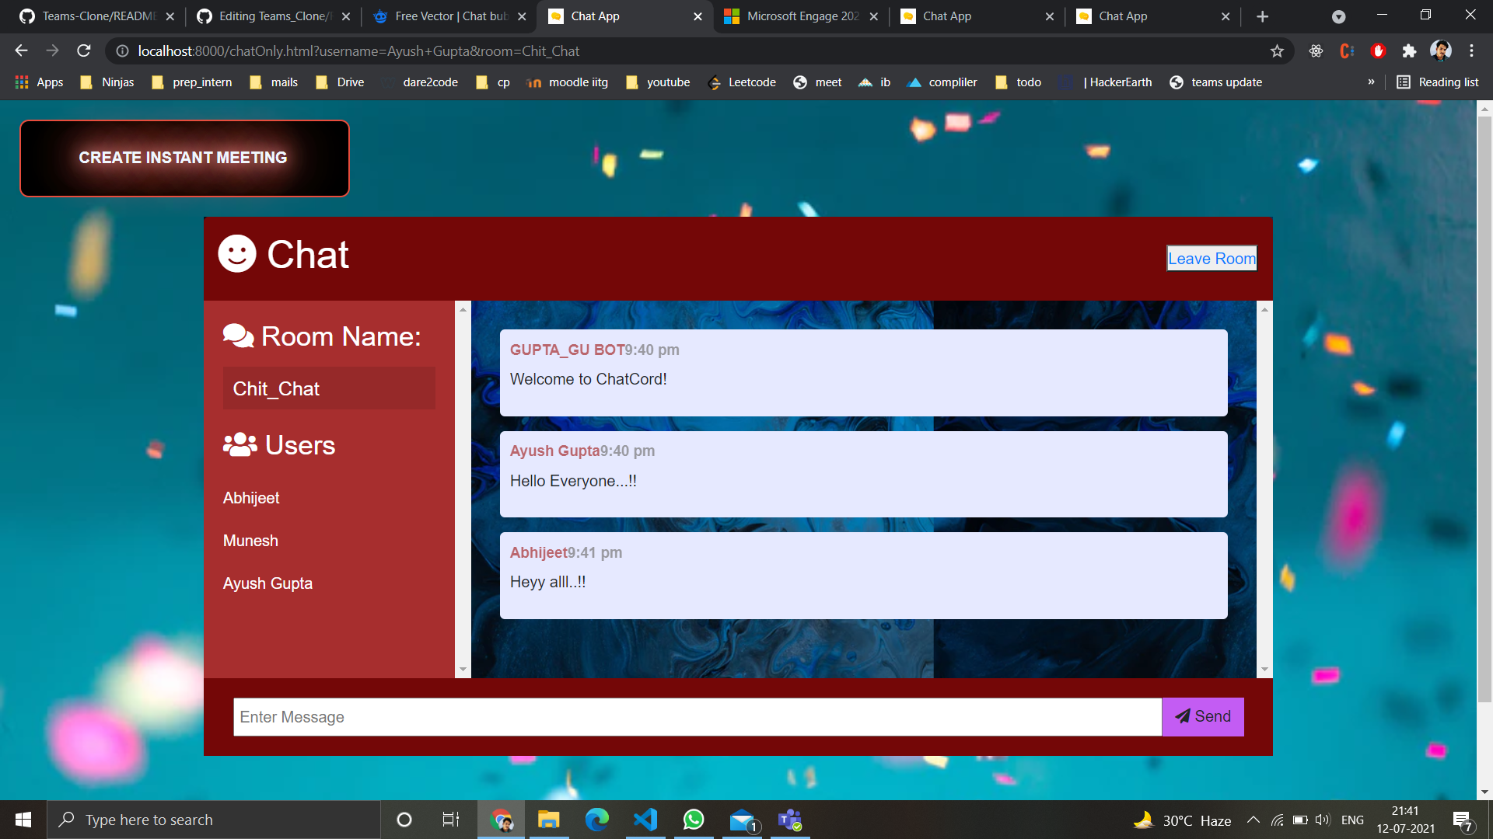The height and width of the screenshot is (839, 1493).
Task: Open the Chrome extensions puzzle icon
Action: [1409, 51]
